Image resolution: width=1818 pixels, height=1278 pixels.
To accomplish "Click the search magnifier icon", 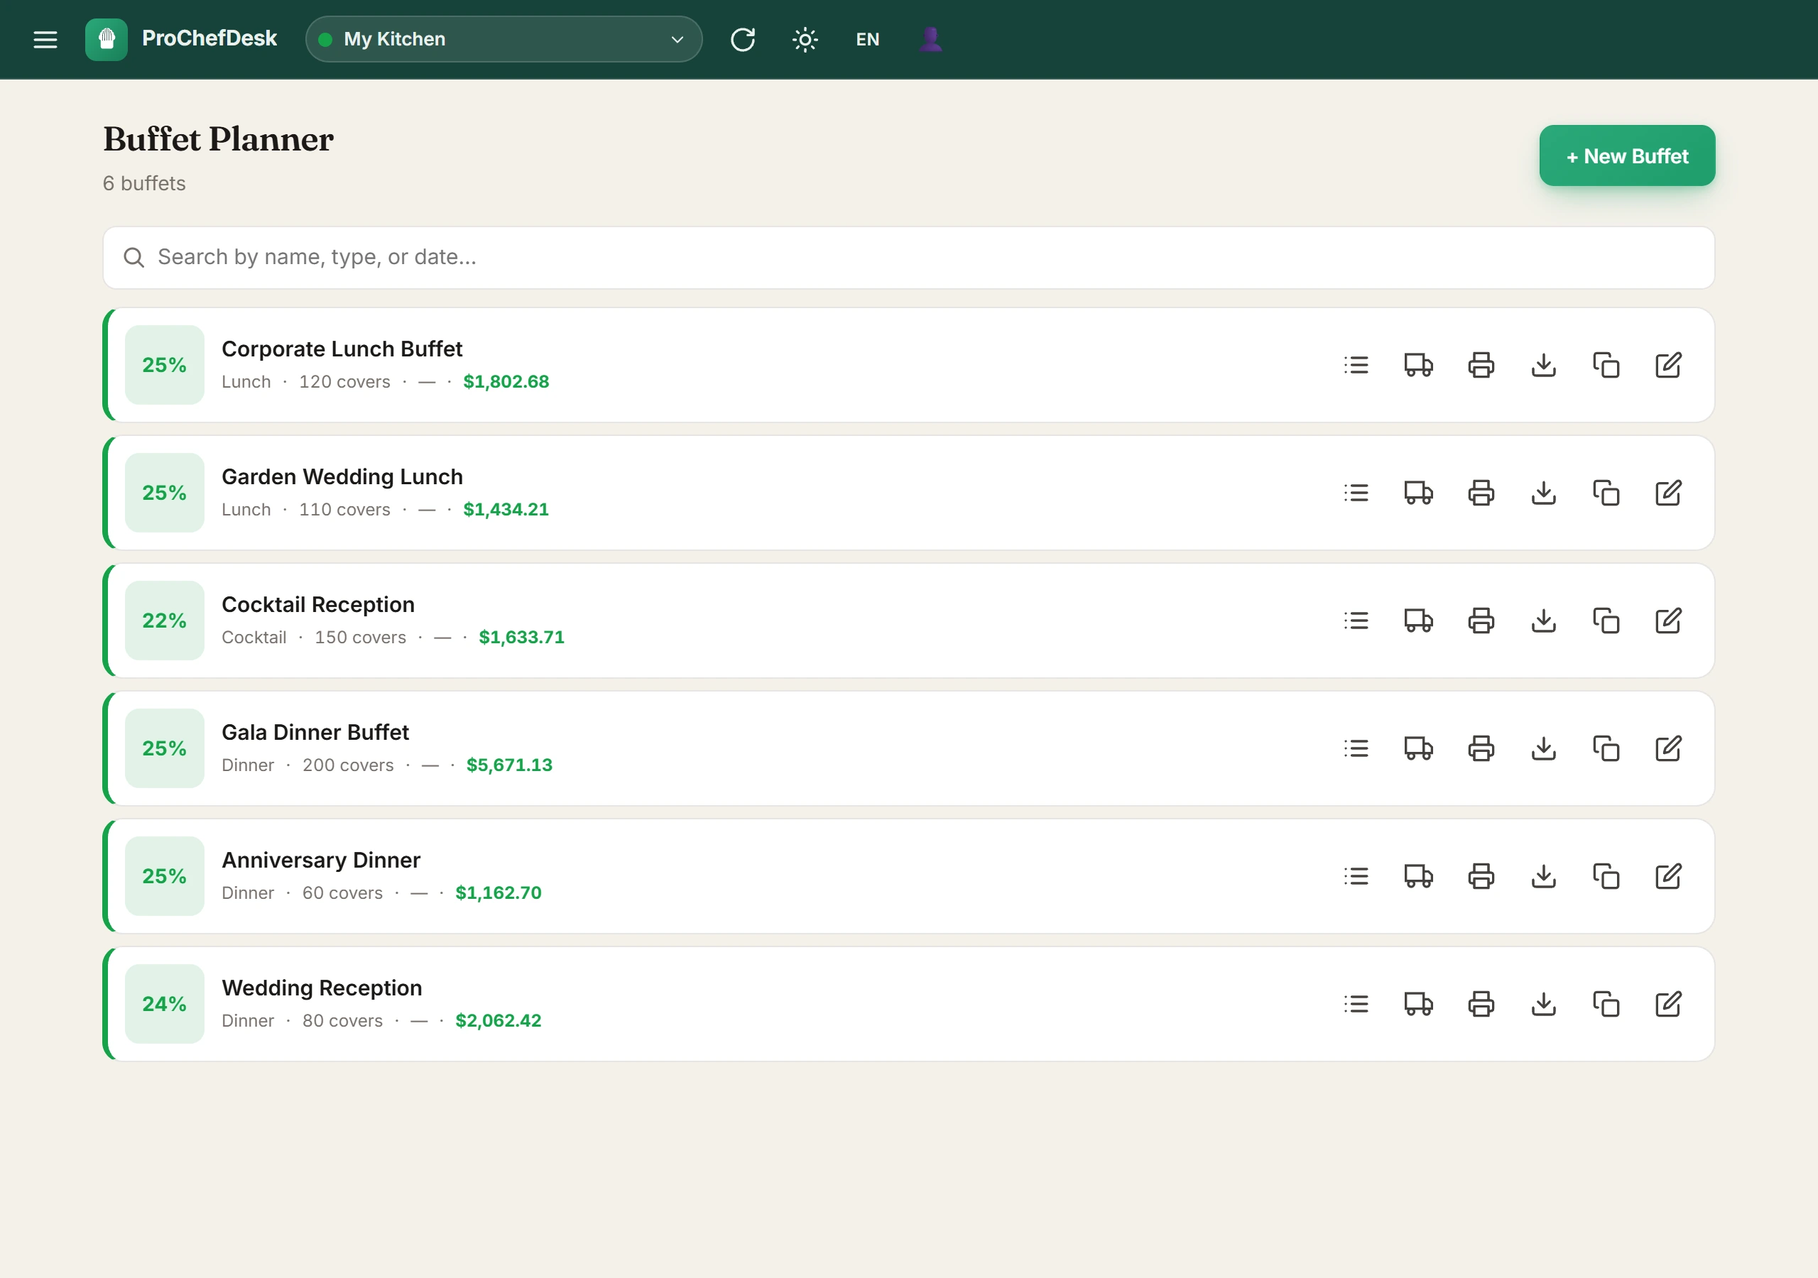I will click(x=134, y=257).
